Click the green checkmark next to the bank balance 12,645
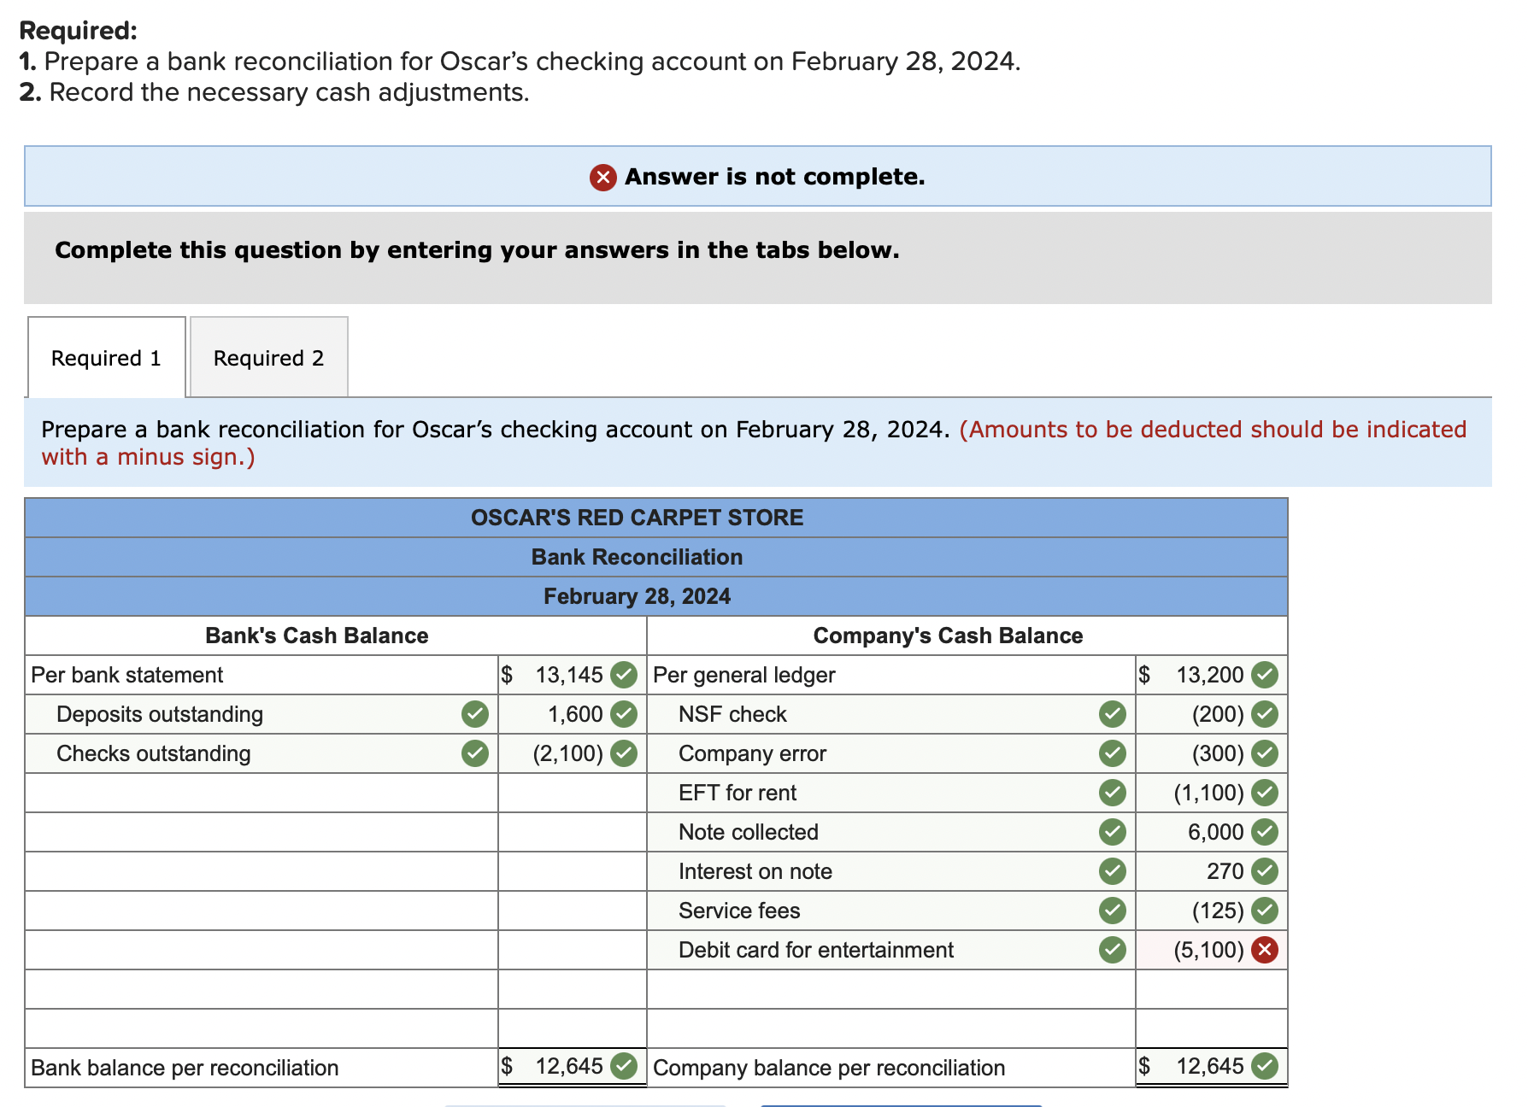 coord(625,1066)
